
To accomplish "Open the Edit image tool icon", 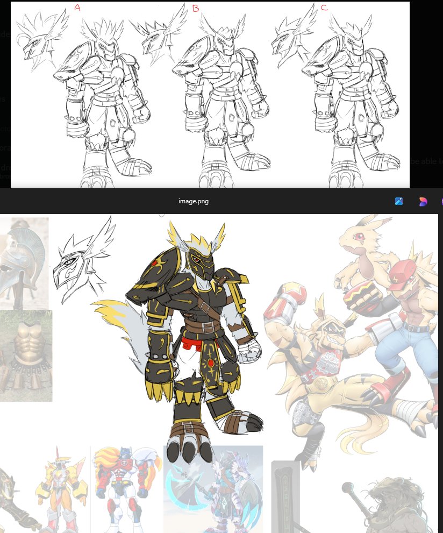I will 399,201.
